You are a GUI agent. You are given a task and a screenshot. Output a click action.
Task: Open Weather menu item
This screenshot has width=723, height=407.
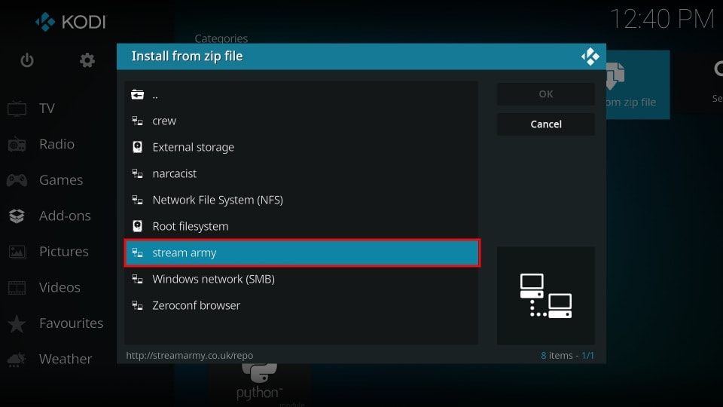tap(66, 359)
